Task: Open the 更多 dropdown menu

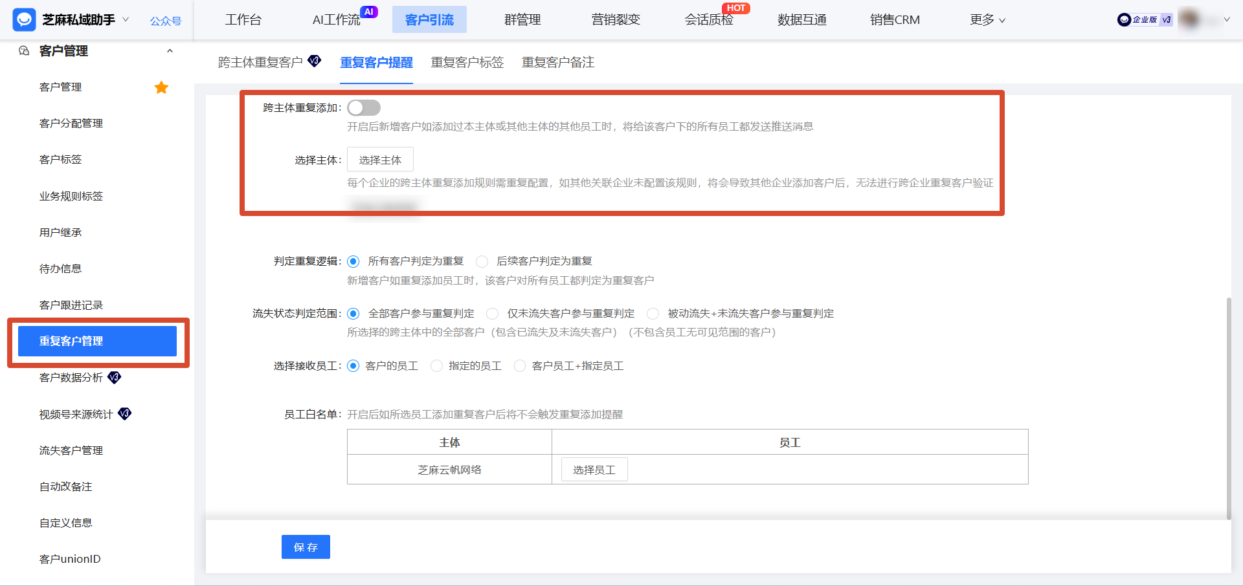Action: point(987,20)
